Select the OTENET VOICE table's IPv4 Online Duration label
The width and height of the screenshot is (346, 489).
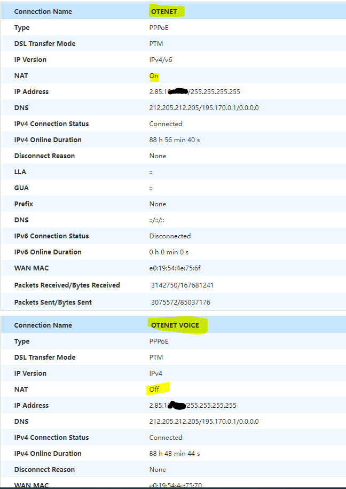[x=48, y=453]
